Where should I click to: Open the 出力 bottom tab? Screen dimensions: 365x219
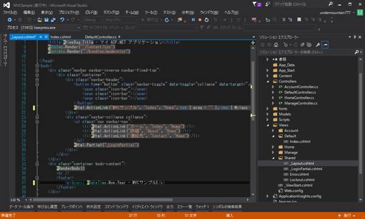[170, 207]
